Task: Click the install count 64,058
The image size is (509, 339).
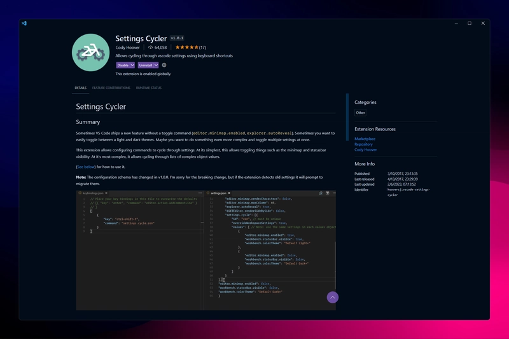Action: pyautogui.click(x=160, y=47)
